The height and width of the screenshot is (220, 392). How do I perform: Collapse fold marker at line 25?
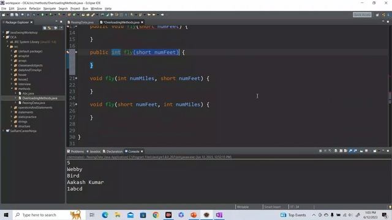[76, 105]
